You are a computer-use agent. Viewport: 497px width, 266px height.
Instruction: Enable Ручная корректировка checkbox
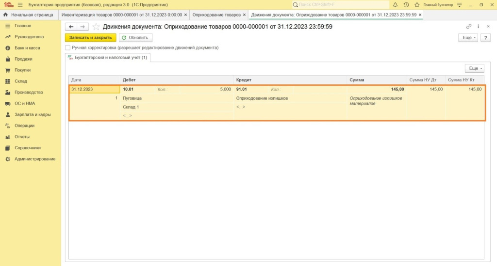pos(67,48)
